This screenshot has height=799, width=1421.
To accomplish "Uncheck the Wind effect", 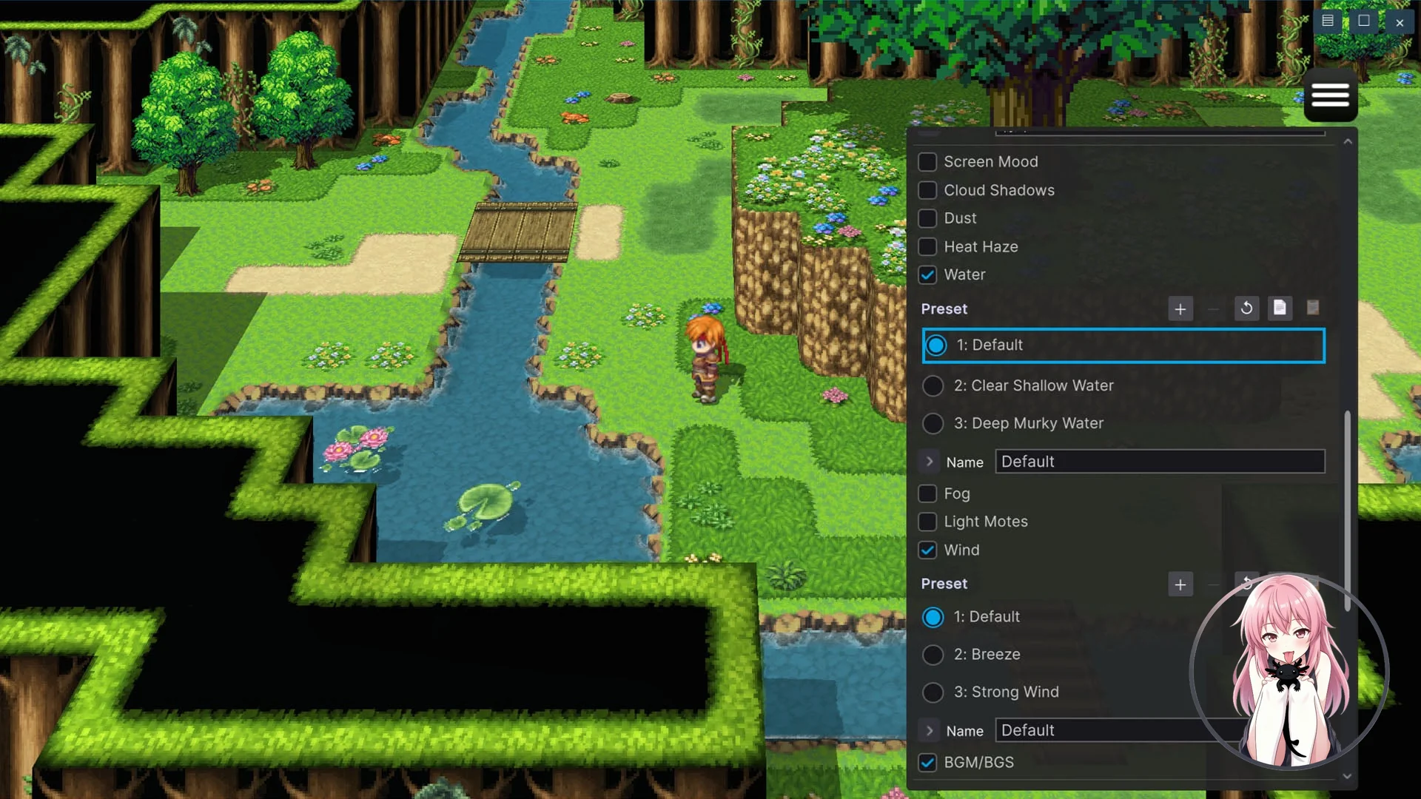I will tap(927, 550).
